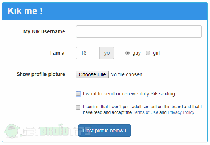Image resolution: width=210 pixels, height=145 pixels.
Task: Click the My Kik username text field
Action: 139,31
